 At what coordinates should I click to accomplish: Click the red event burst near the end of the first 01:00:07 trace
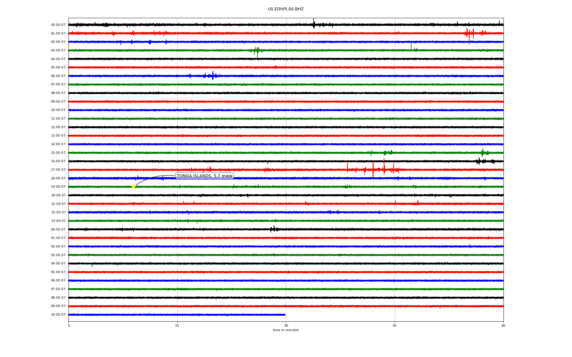tap(469, 33)
